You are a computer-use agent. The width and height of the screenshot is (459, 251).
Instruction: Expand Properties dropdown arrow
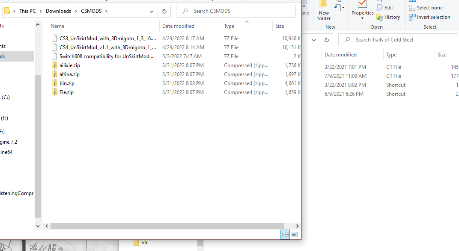[362, 18]
